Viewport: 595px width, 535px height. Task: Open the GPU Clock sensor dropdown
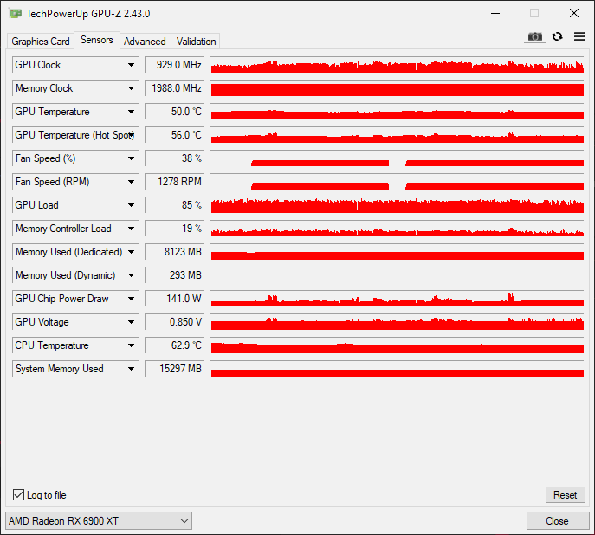pos(131,65)
